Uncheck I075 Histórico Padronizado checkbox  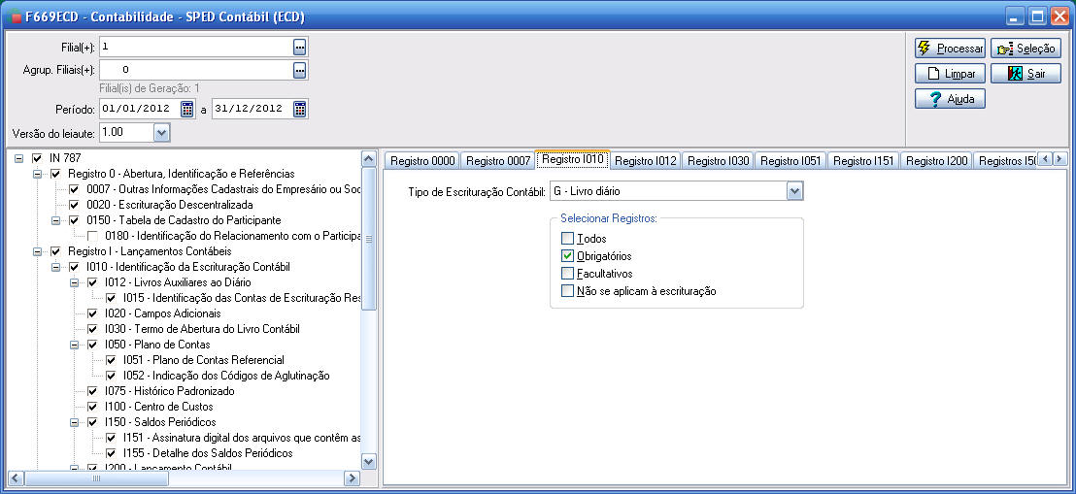[92, 391]
